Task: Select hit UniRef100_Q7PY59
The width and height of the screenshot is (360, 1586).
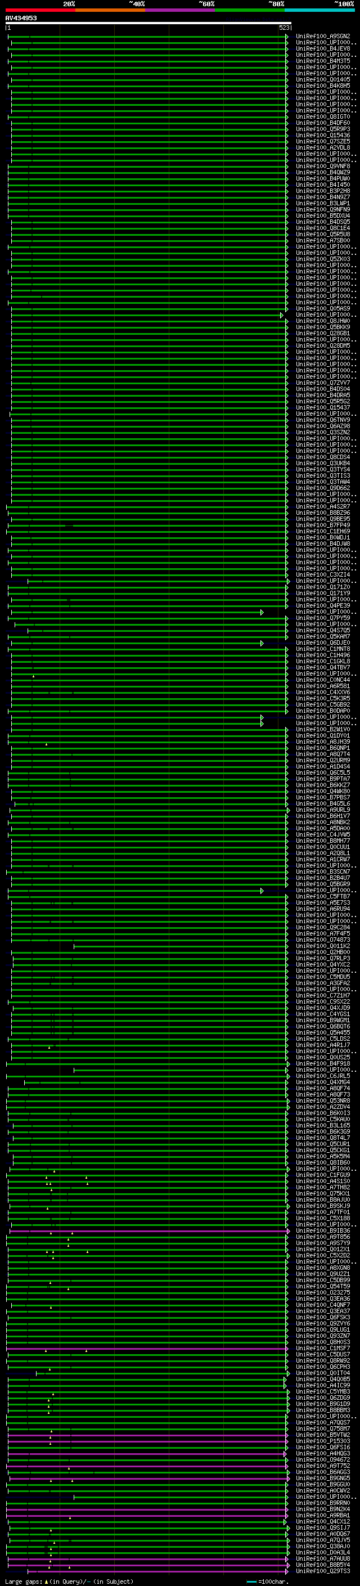Action: coord(323,618)
